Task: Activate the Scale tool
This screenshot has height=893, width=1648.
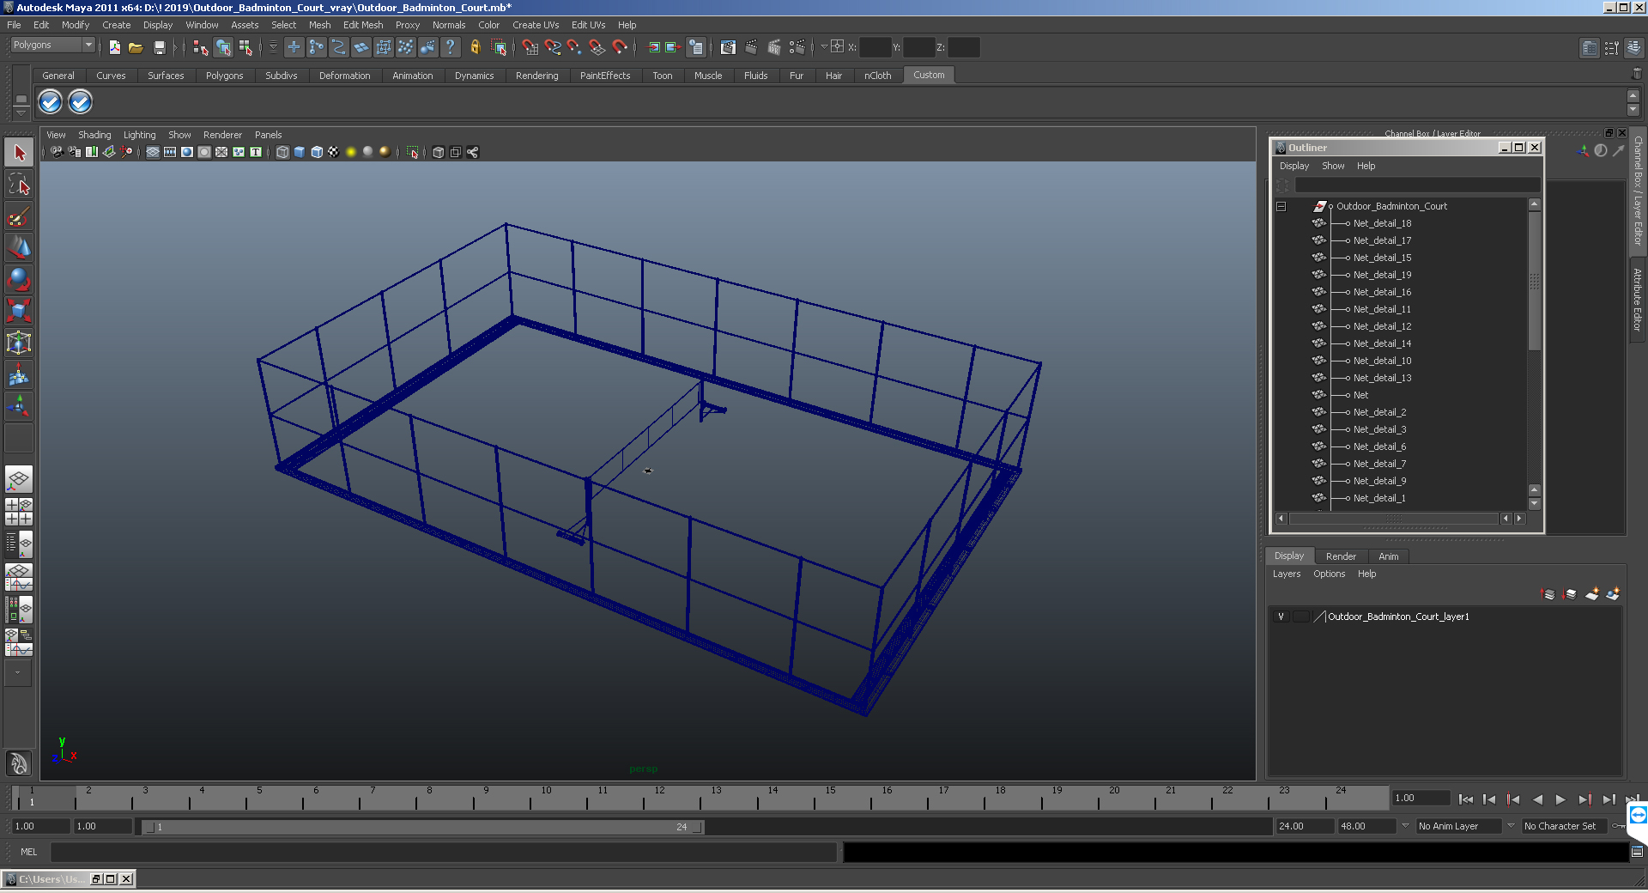Action: click(19, 311)
